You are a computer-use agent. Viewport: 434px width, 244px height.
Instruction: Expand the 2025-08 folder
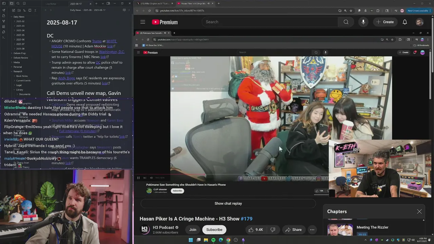15,49
